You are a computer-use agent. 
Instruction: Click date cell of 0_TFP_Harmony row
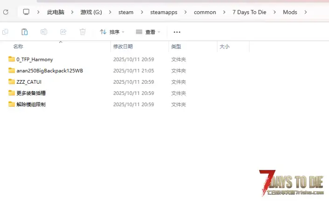[x=133, y=60]
